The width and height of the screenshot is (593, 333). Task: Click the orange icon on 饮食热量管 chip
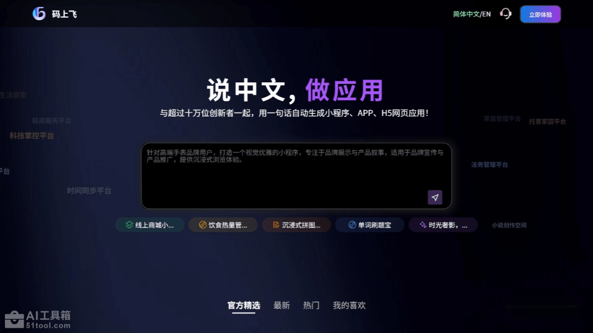coord(202,225)
